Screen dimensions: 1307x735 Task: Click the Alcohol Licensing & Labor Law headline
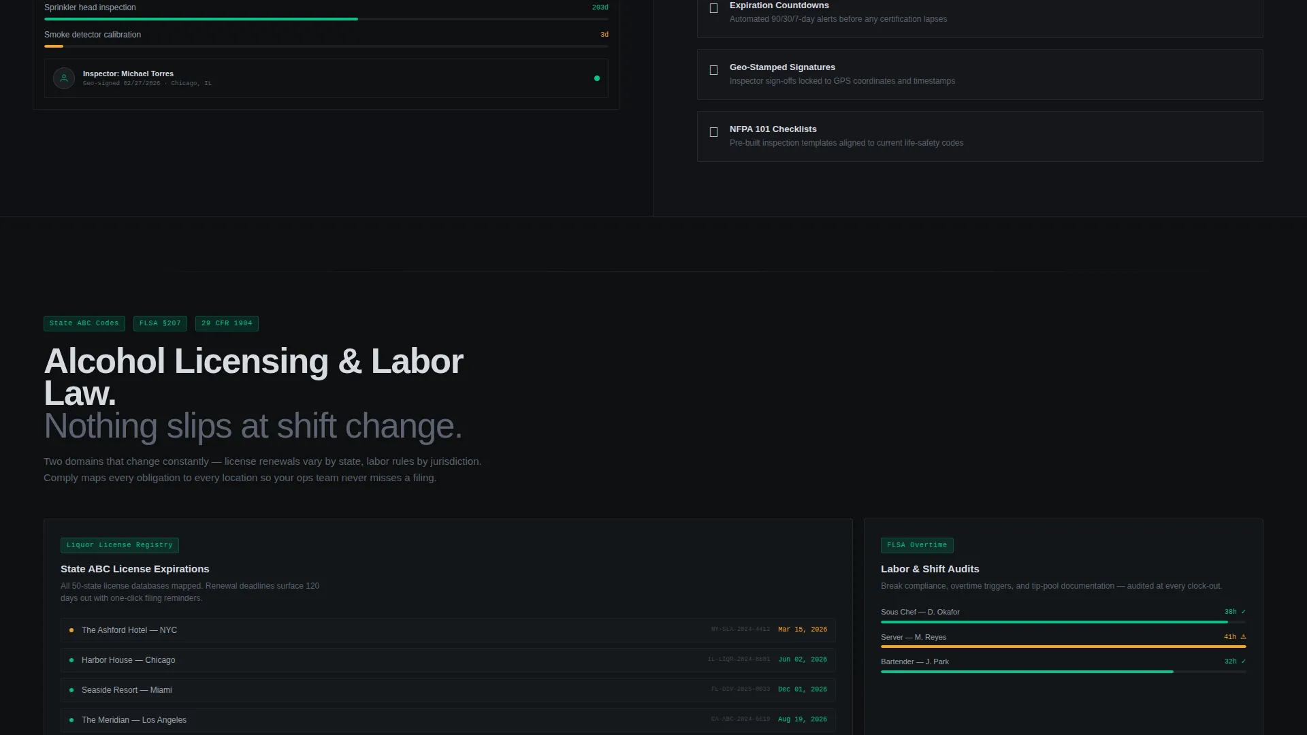tap(253, 377)
